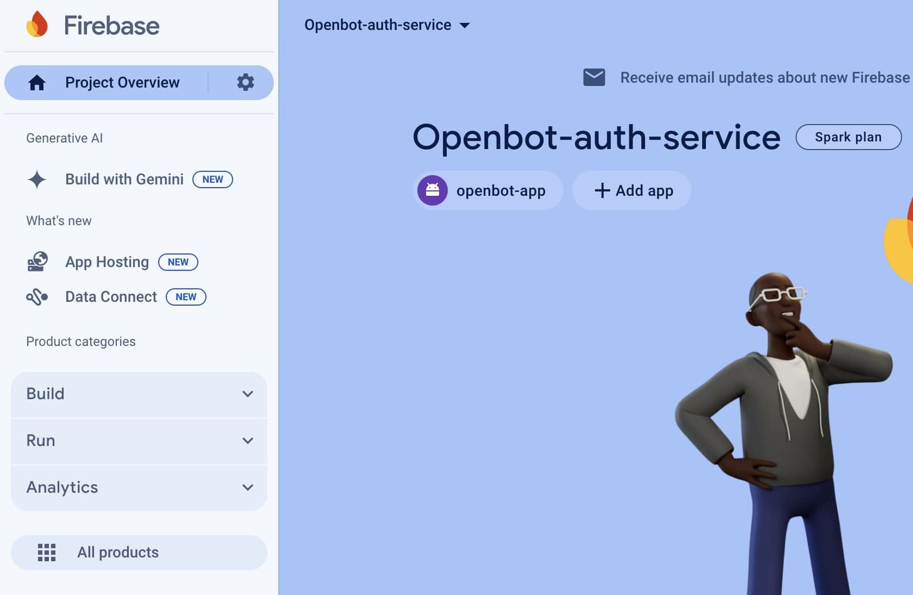The width and height of the screenshot is (913, 595).
Task: Click the Add app button label
Action: coord(644,191)
